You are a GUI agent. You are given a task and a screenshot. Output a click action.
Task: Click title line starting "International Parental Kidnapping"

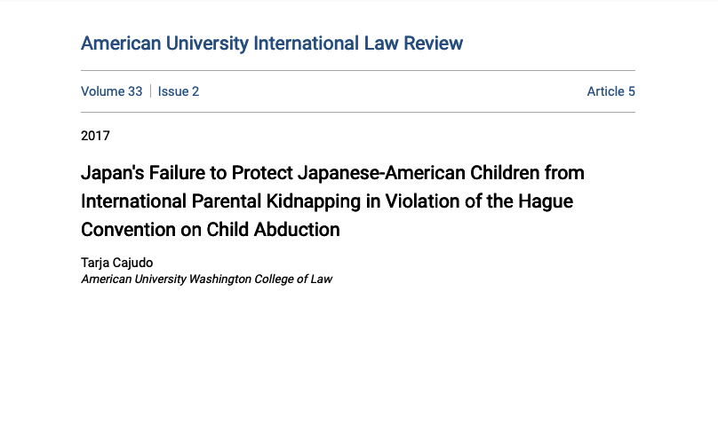coord(326,201)
